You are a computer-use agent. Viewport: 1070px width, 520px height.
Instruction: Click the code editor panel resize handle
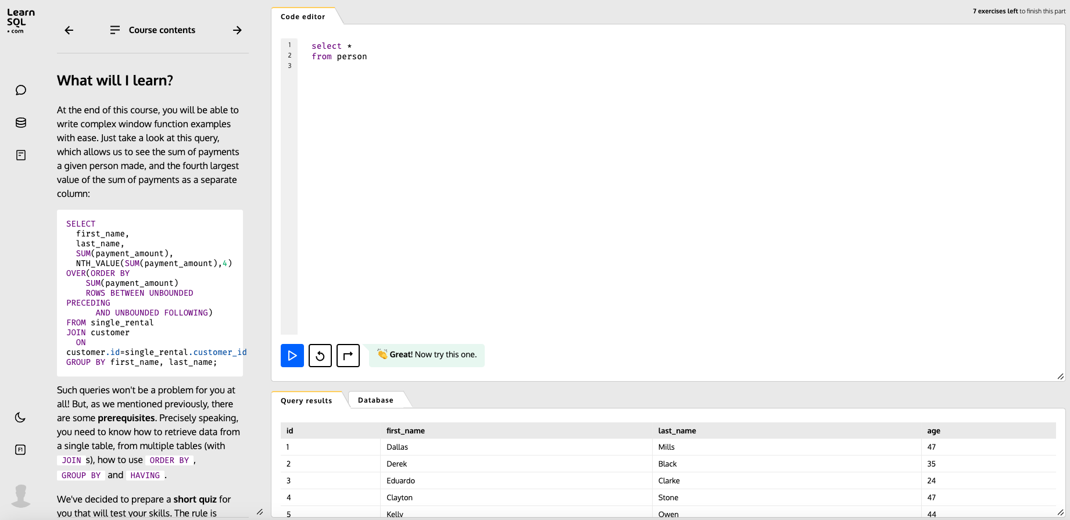1061,376
